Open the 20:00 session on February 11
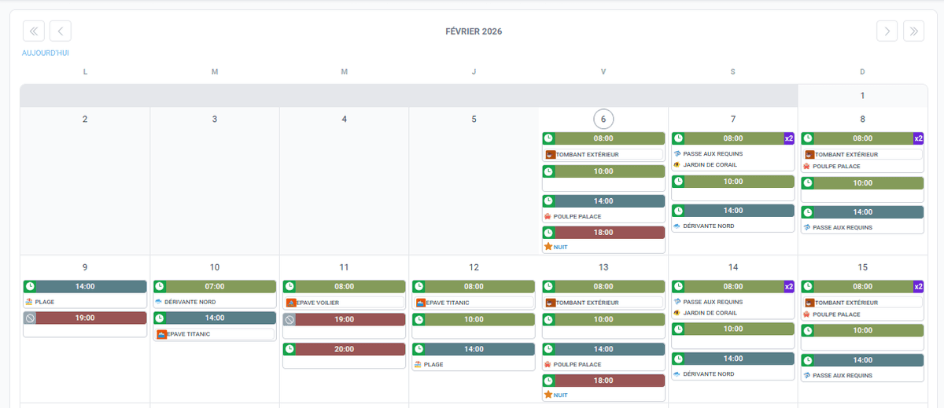 (x=345, y=349)
